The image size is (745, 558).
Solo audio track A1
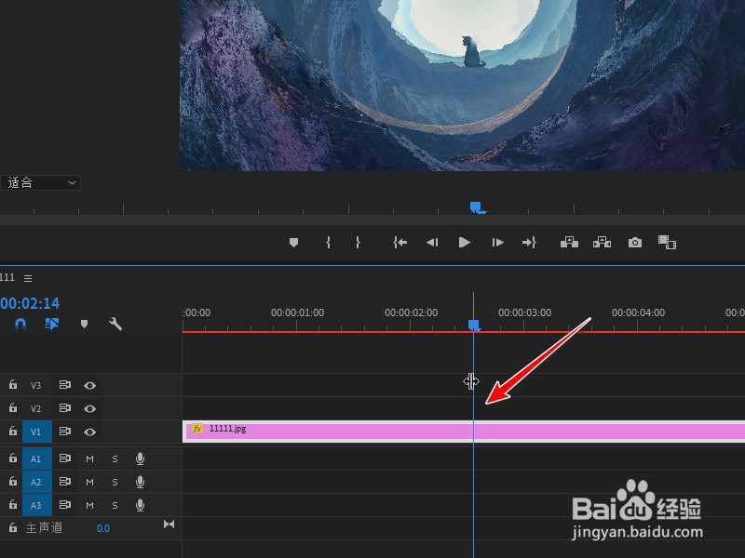pos(115,458)
